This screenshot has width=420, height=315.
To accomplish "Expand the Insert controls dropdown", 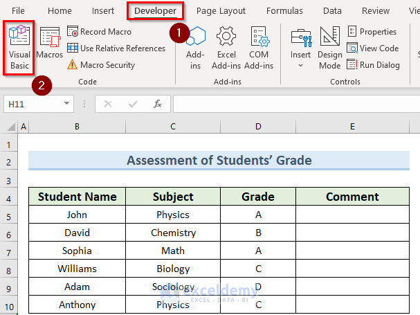I will click(301, 65).
